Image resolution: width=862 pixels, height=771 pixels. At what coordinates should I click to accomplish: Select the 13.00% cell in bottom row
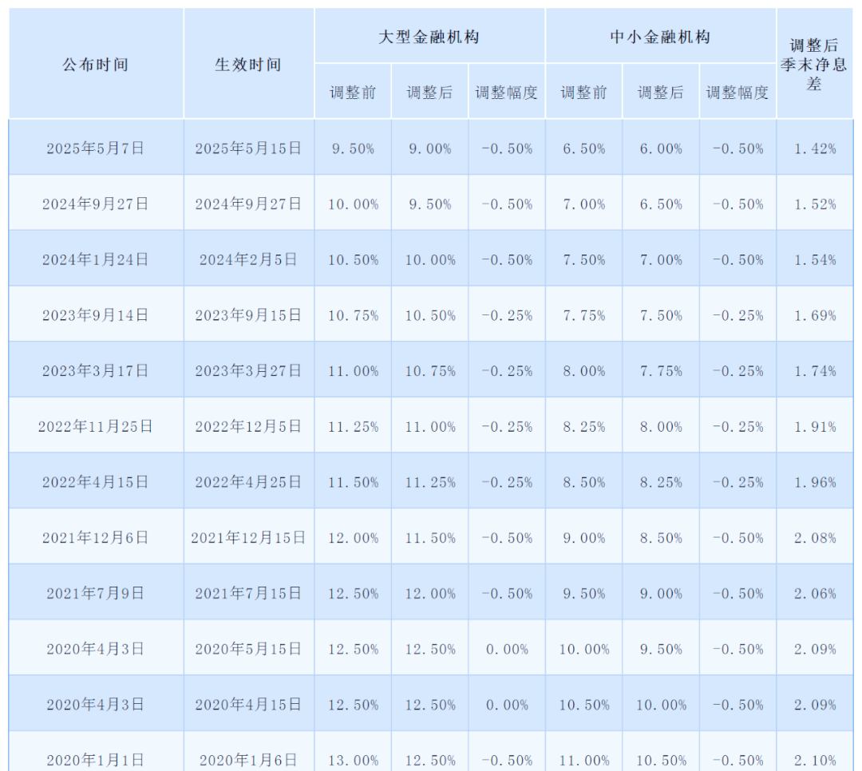(352, 759)
